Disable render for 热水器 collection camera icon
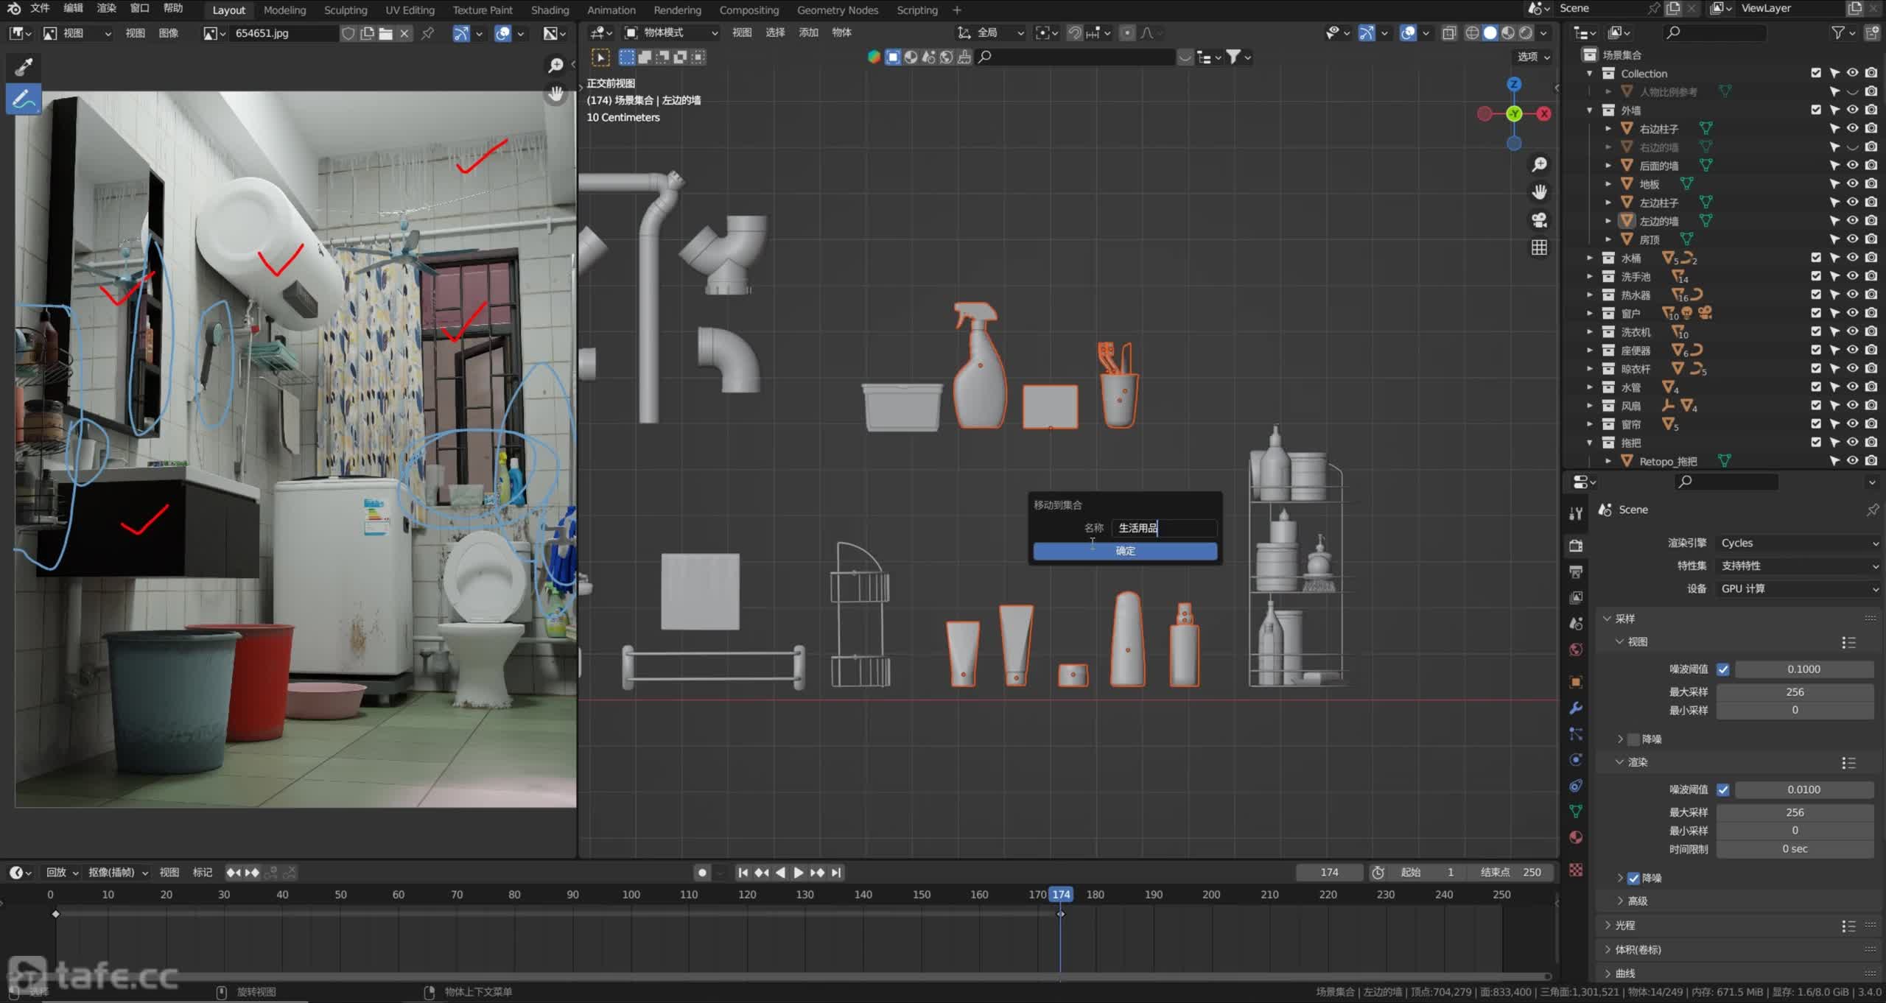This screenshot has height=1003, width=1886. 1871,295
